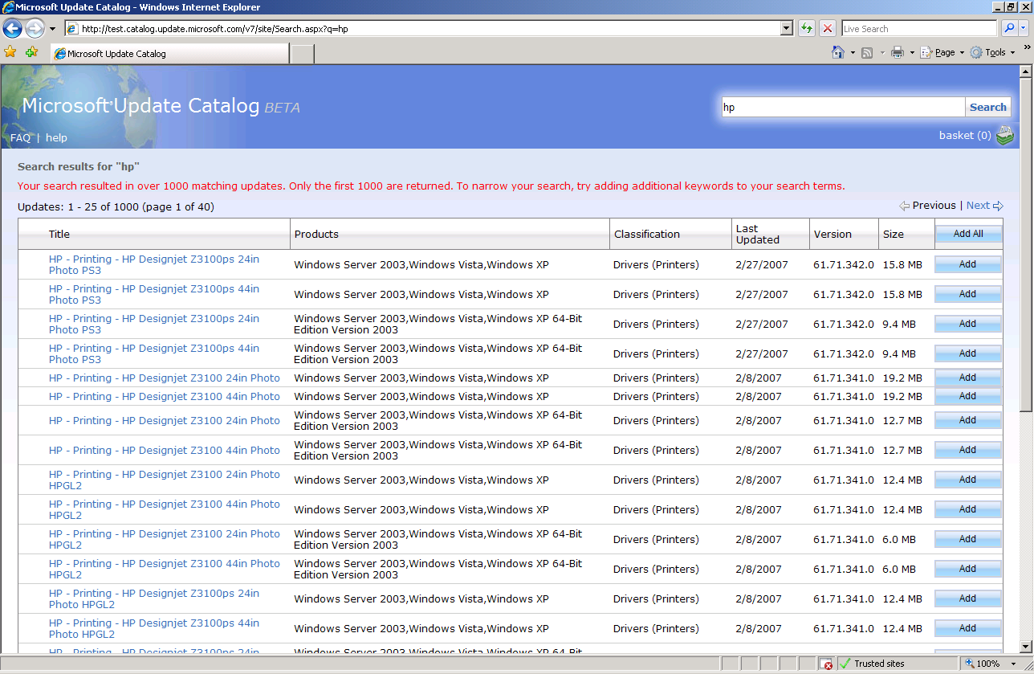Sort results by Title column header
Image resolution: width=1034 pixels, height=674 pixels.
tap(59, 234)
